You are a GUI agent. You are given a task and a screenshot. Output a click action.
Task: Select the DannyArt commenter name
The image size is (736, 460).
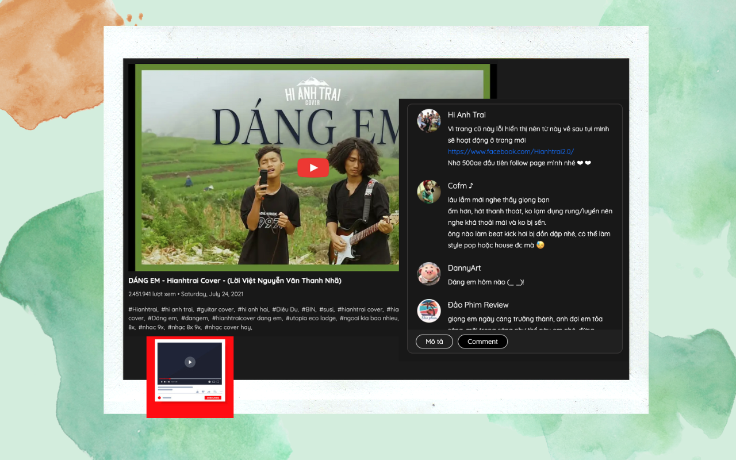coord(464,268)
